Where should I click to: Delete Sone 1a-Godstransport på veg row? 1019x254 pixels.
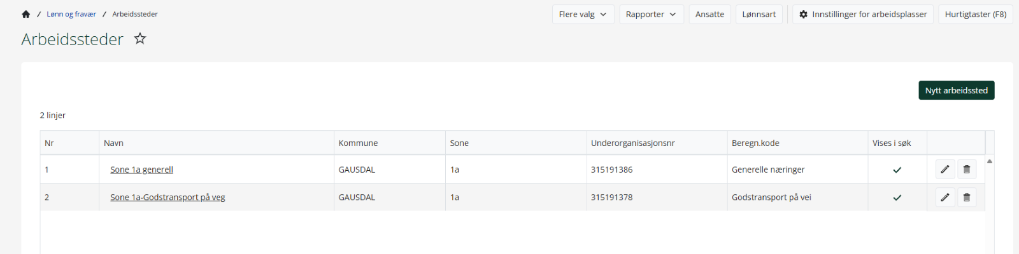tap(967, 197)
